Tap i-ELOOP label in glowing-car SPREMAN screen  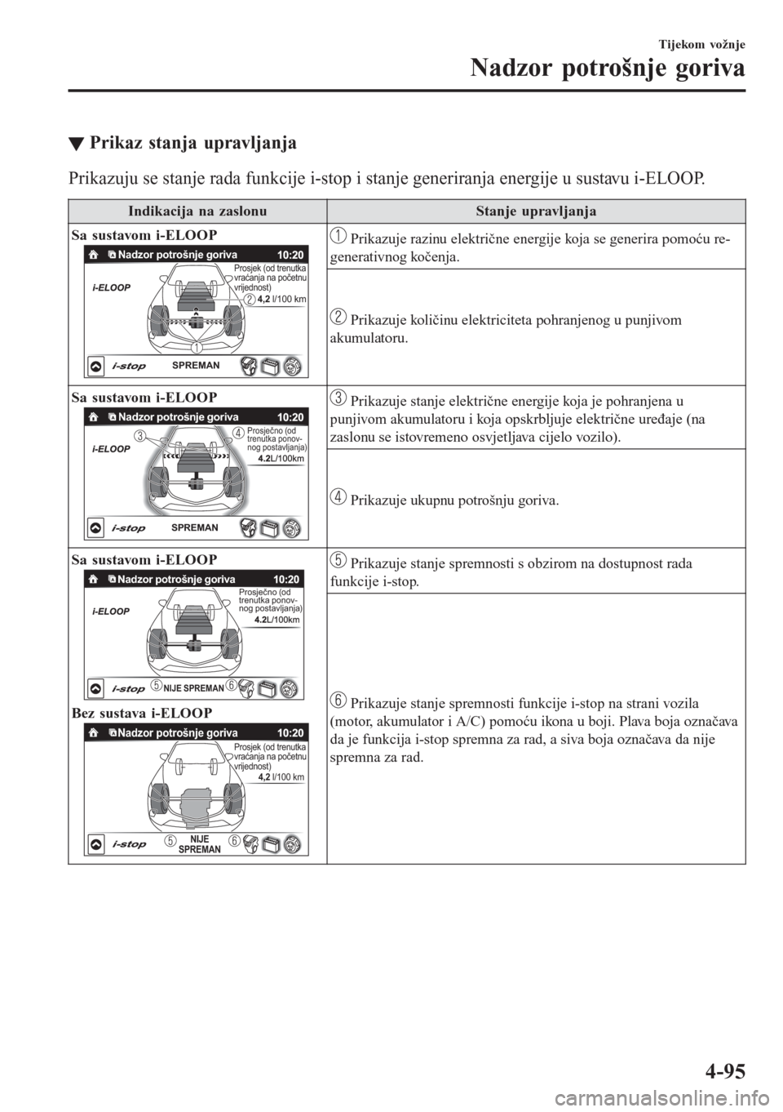click(111, 449)
